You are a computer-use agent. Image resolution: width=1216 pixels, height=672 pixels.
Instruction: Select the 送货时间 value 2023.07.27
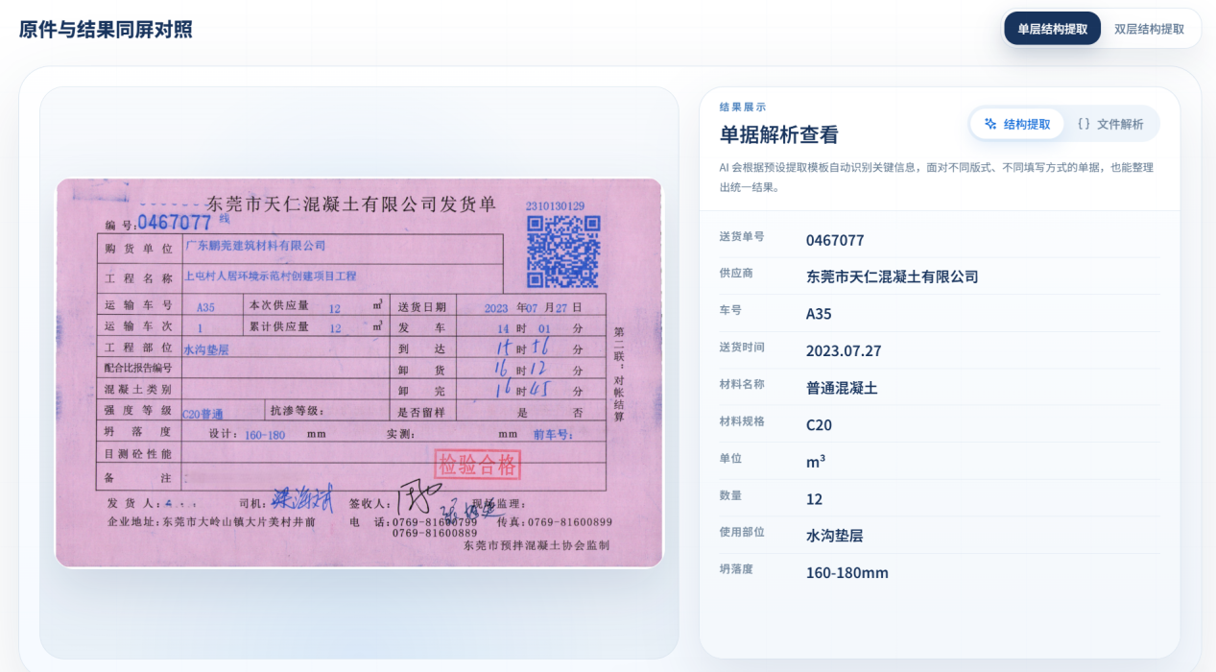(844, 351)
